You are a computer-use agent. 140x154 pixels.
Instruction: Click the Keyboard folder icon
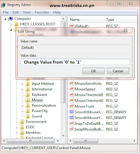[27, 95]
